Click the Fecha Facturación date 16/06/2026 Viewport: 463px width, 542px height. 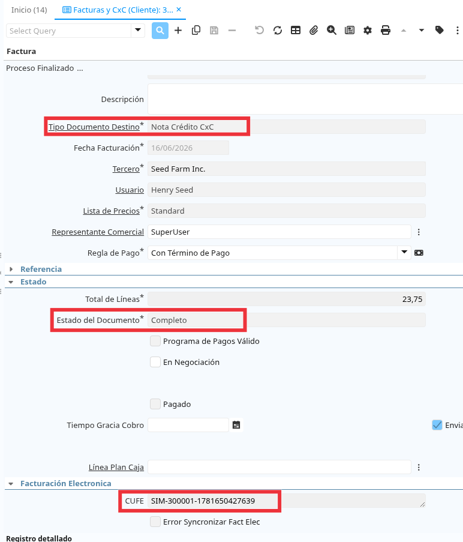click(188, 148)
